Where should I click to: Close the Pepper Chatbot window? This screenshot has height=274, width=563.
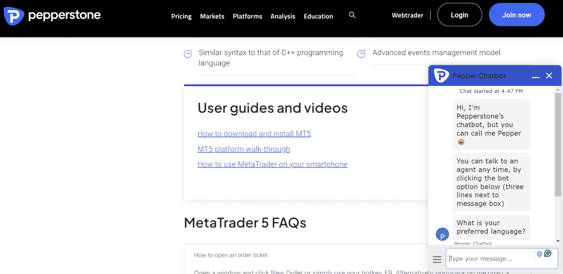[x=549, y=75]
